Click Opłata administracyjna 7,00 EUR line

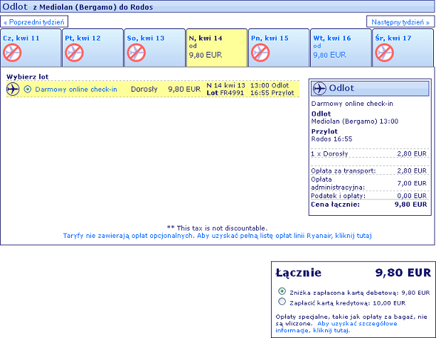(369, 183)
